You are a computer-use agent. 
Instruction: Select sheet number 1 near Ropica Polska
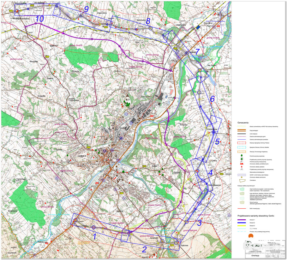pos(93,235)
